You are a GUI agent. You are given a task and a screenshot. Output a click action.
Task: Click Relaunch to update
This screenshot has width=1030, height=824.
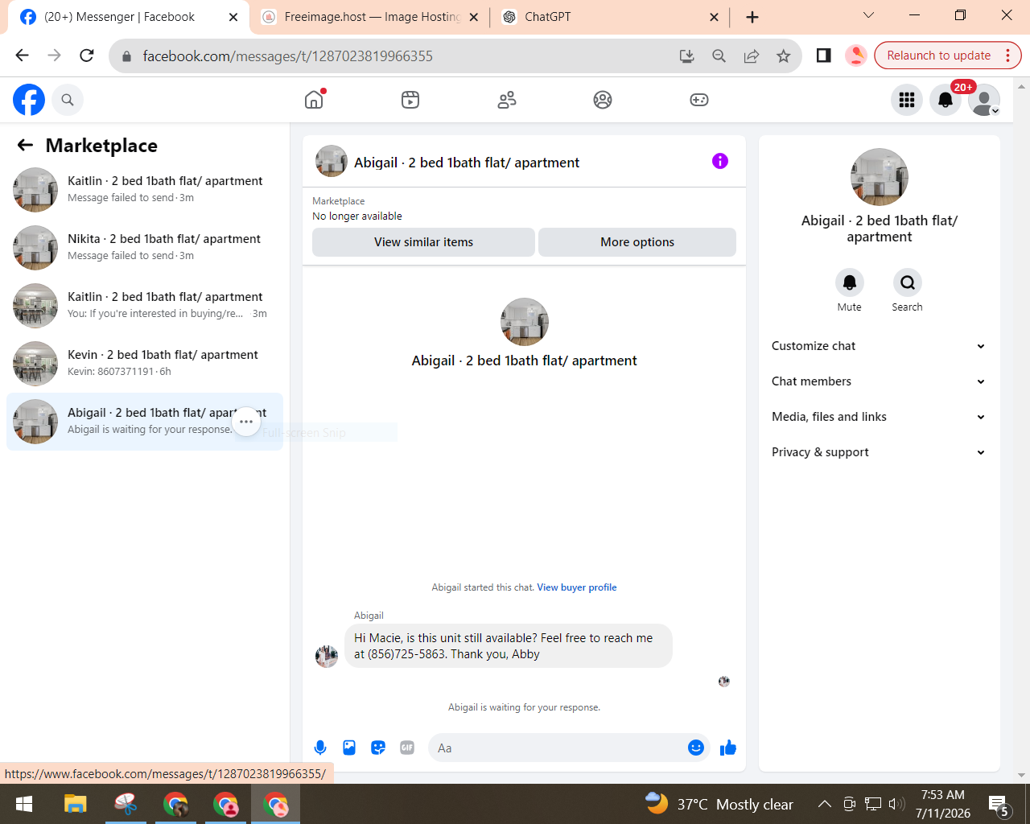938,56
